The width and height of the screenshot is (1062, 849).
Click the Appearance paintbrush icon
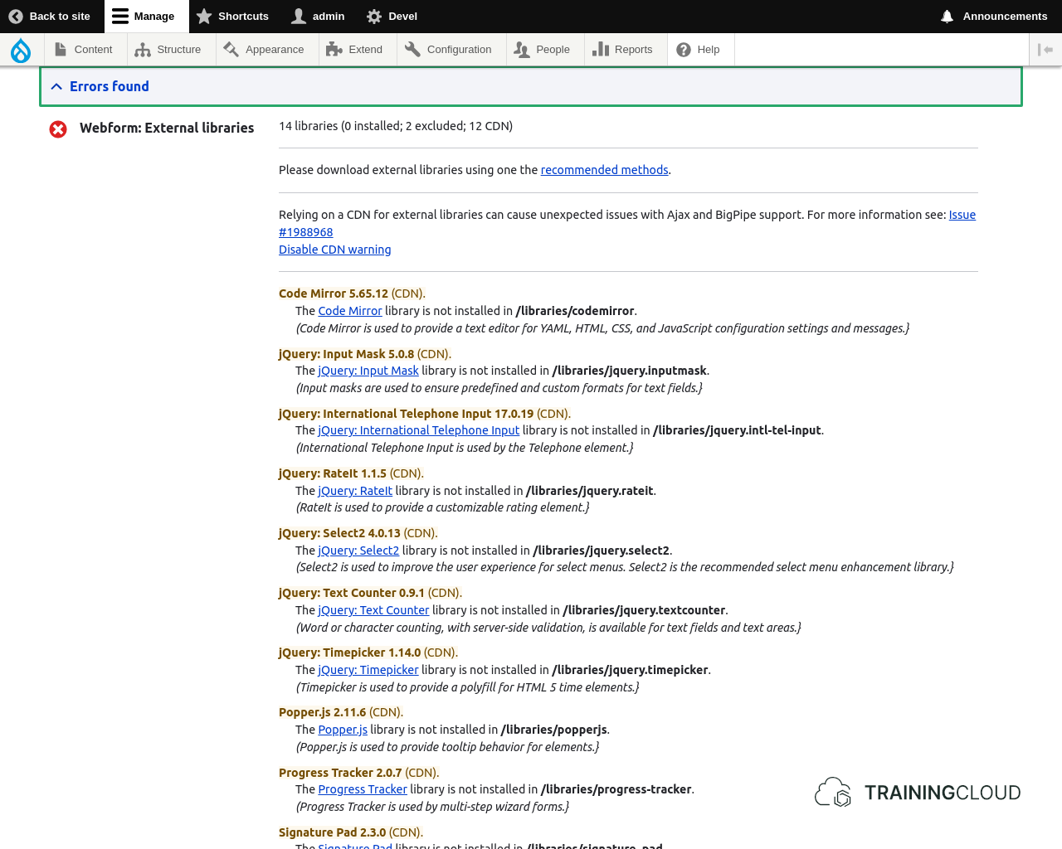pos(231,50)
